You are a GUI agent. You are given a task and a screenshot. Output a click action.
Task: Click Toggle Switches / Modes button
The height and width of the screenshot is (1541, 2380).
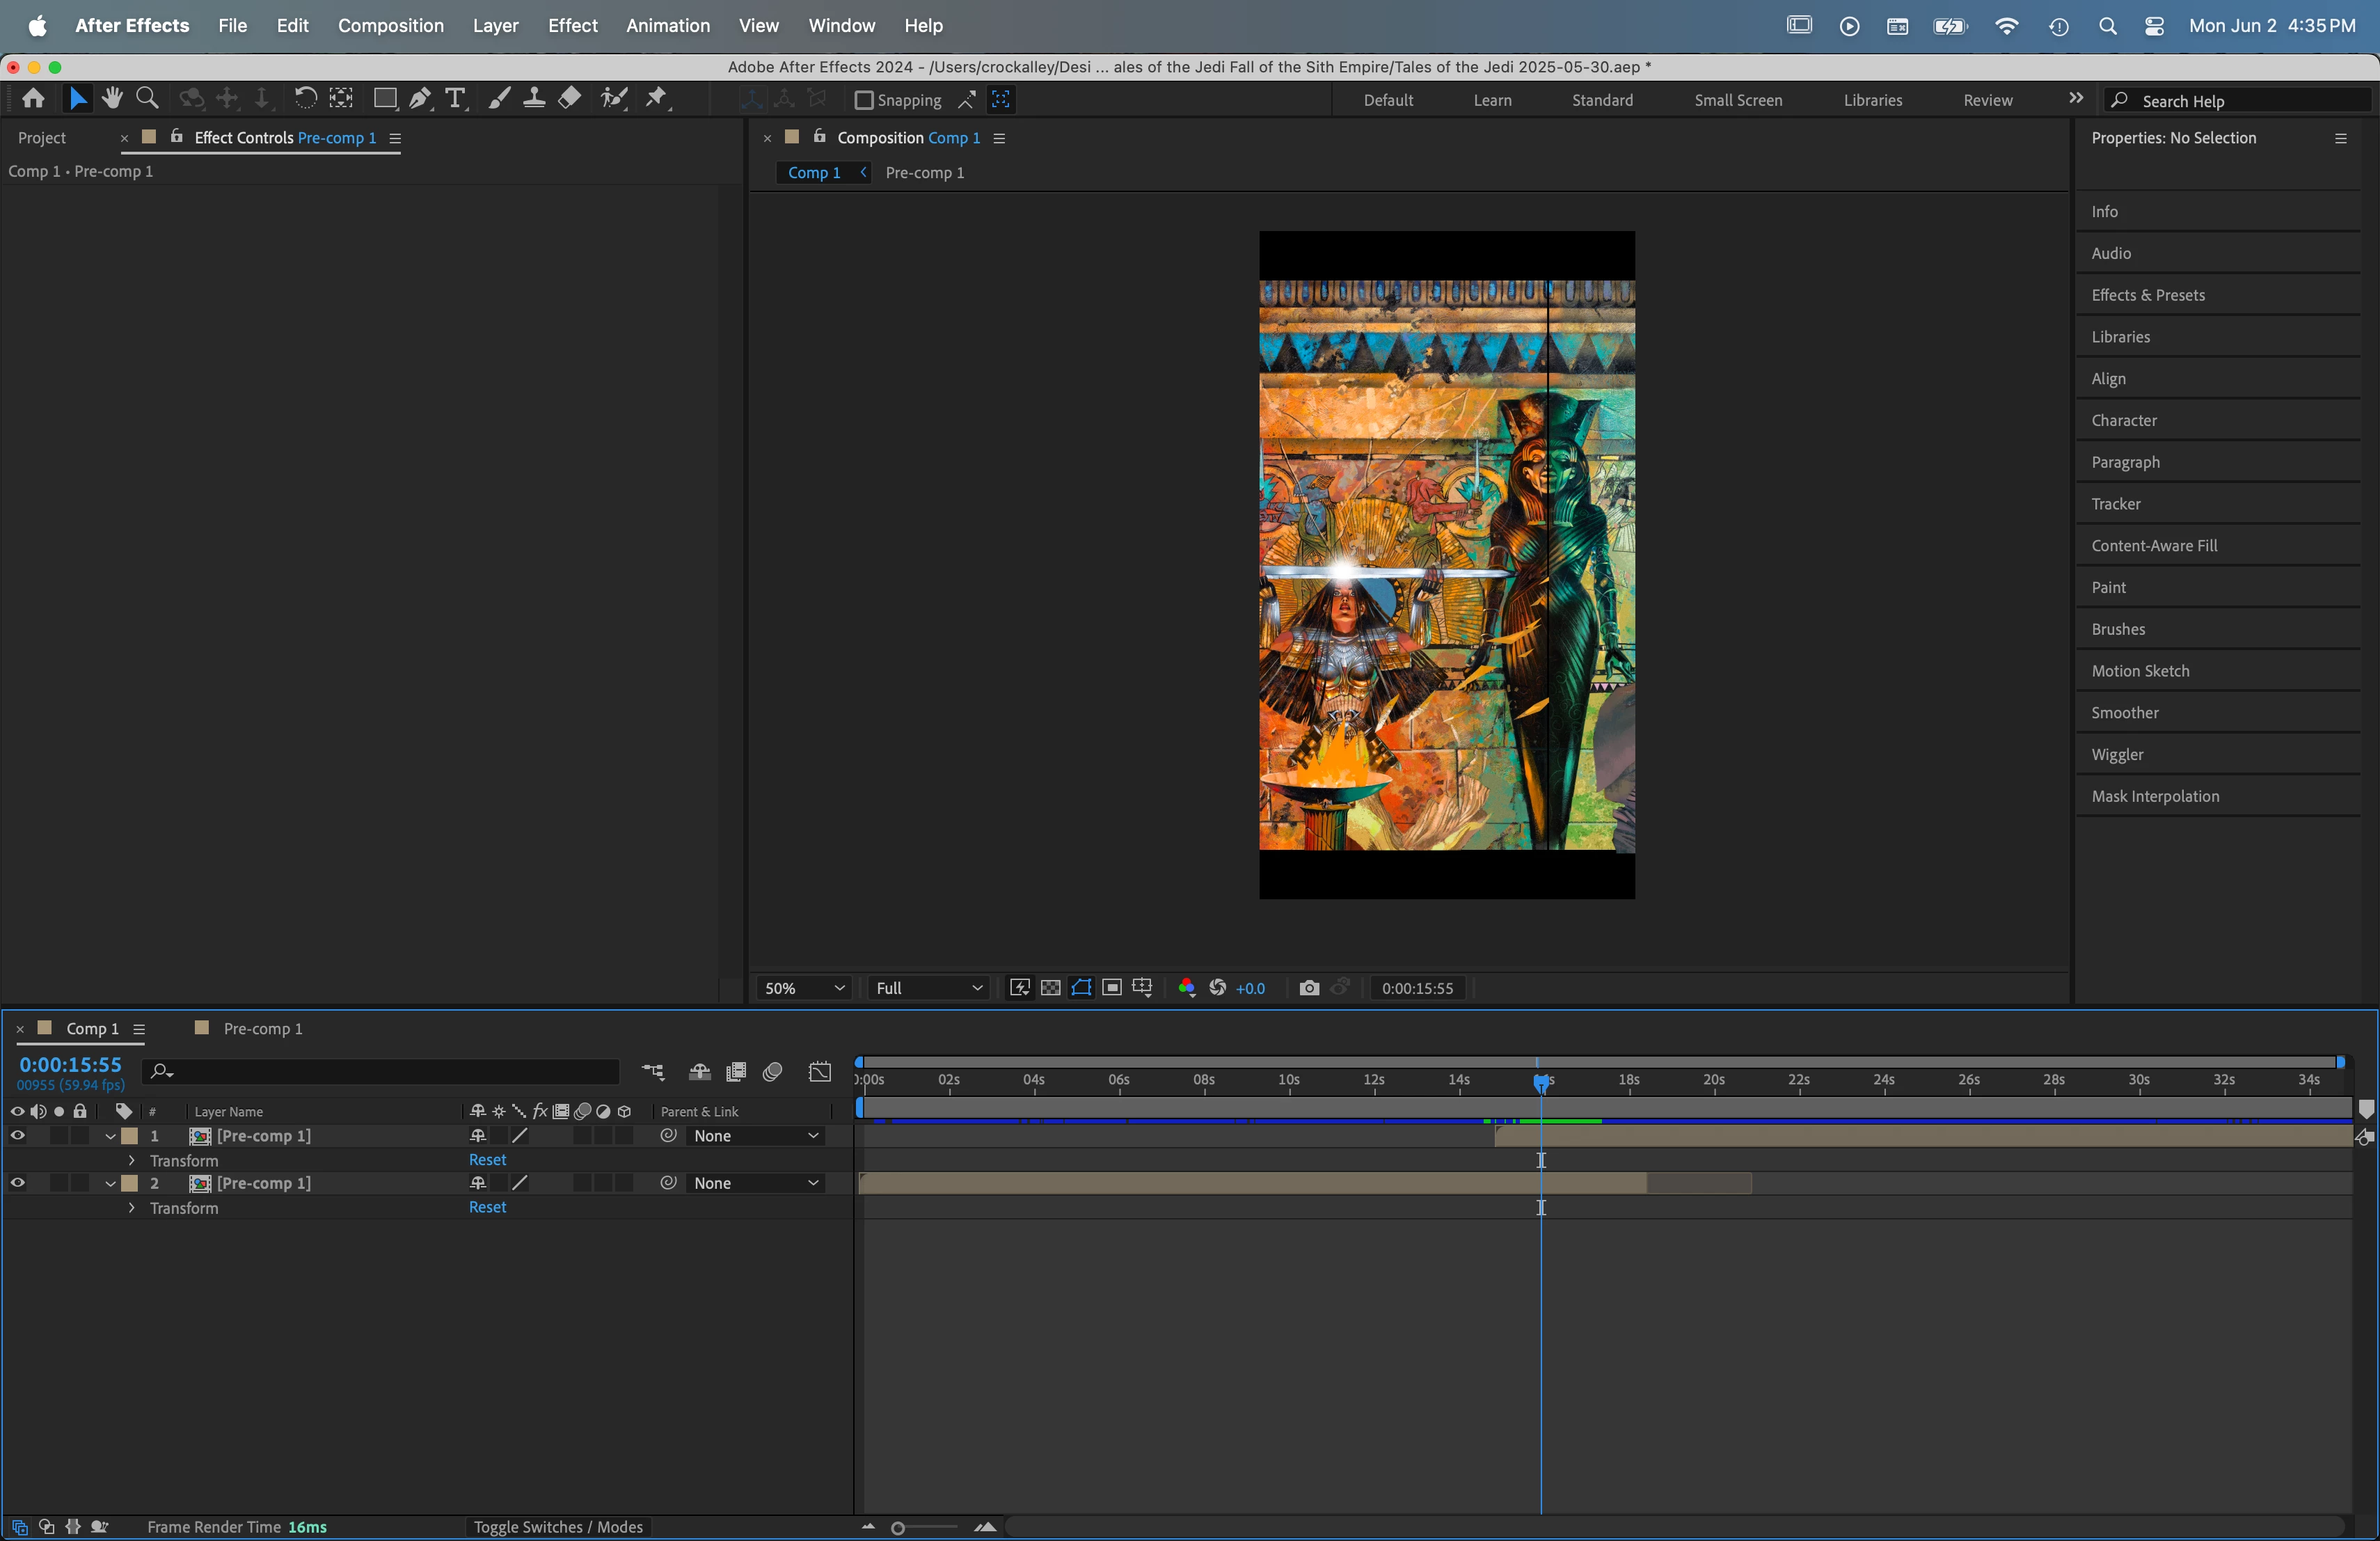557,1527
